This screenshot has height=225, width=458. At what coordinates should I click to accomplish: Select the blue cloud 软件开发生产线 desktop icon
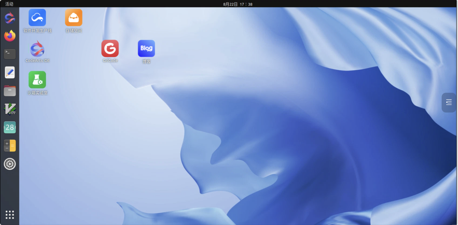coord(37,17)
